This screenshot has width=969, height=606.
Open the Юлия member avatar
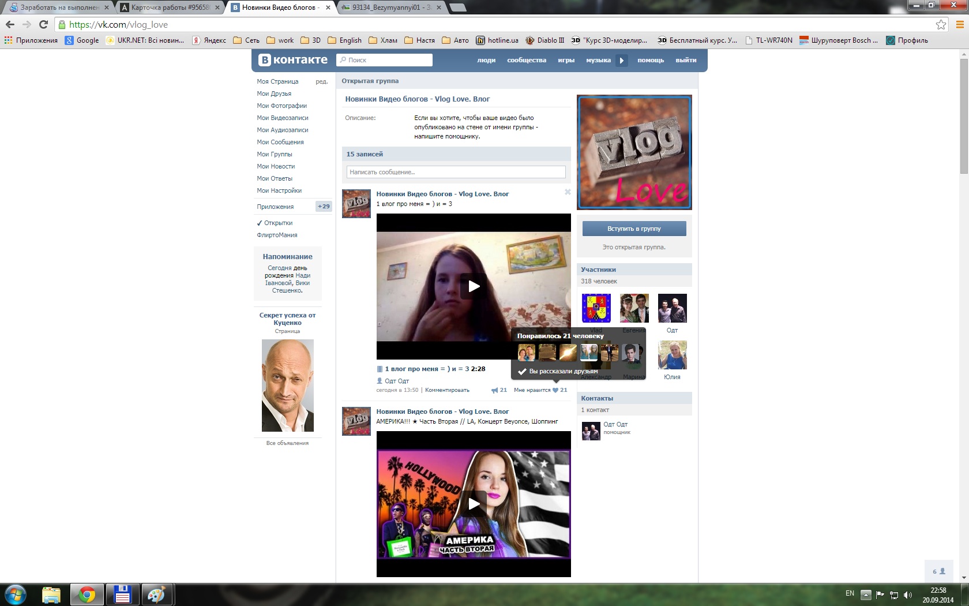672,355
